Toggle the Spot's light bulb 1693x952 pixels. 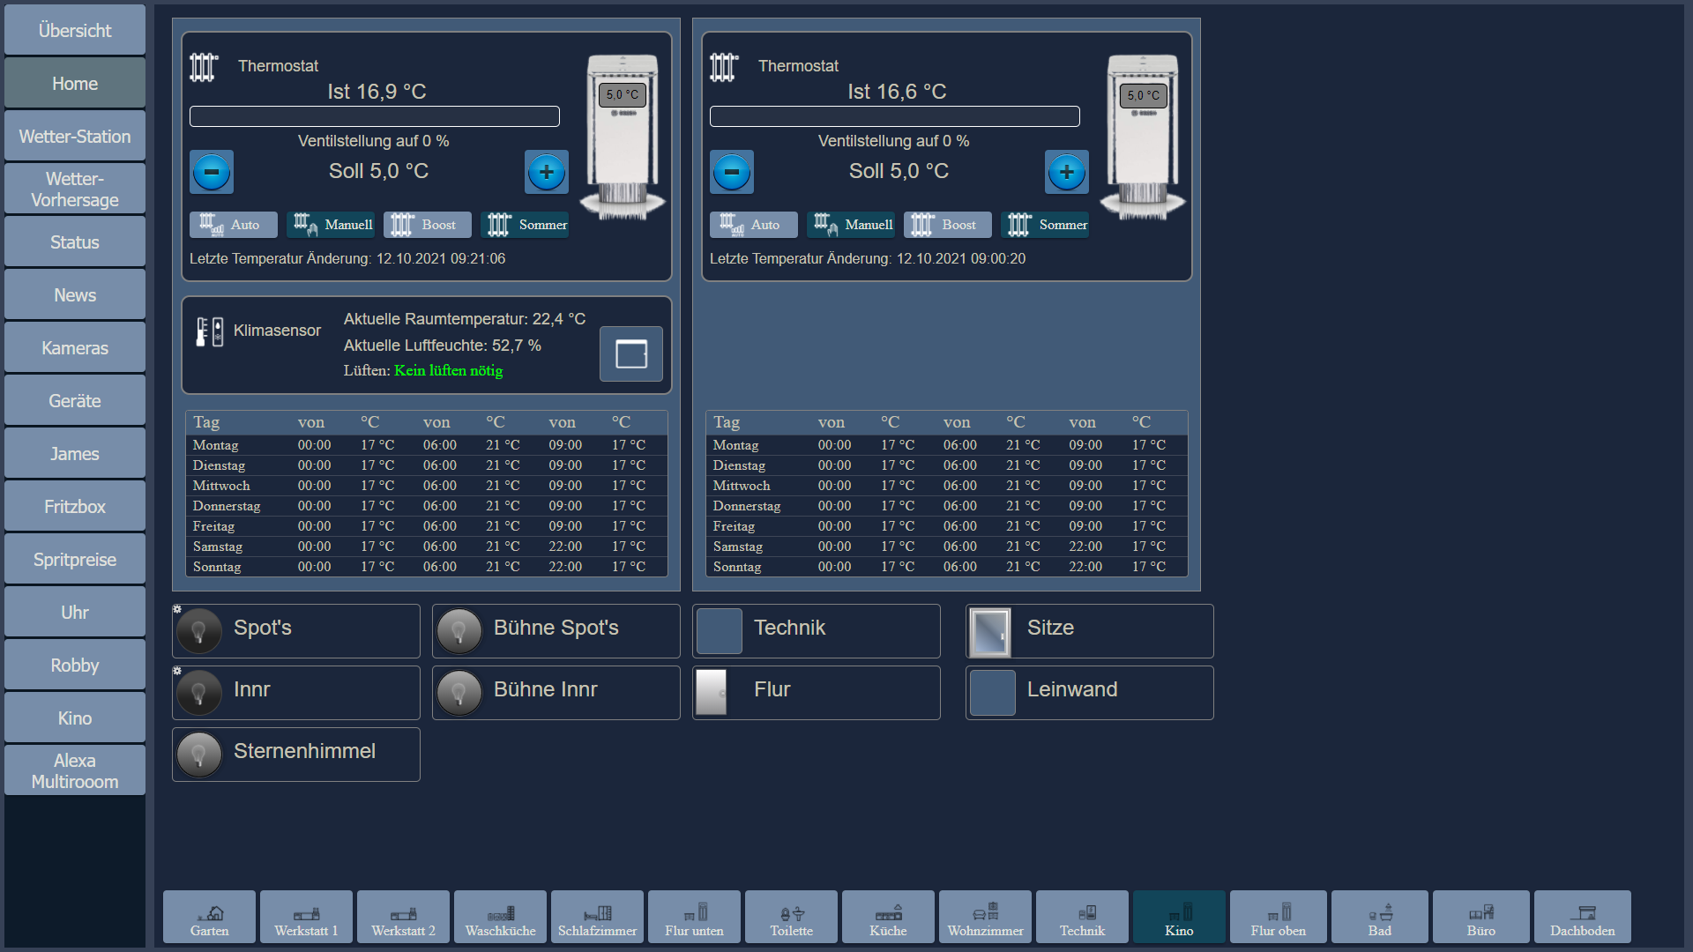[x=199, y=631]
